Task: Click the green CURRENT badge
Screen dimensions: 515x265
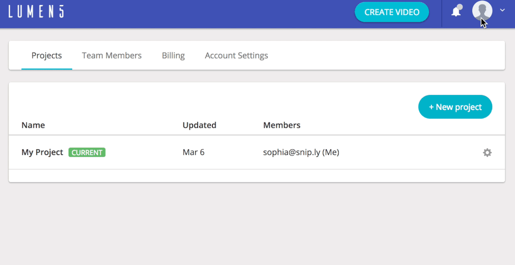Action: tap(87, 152)
